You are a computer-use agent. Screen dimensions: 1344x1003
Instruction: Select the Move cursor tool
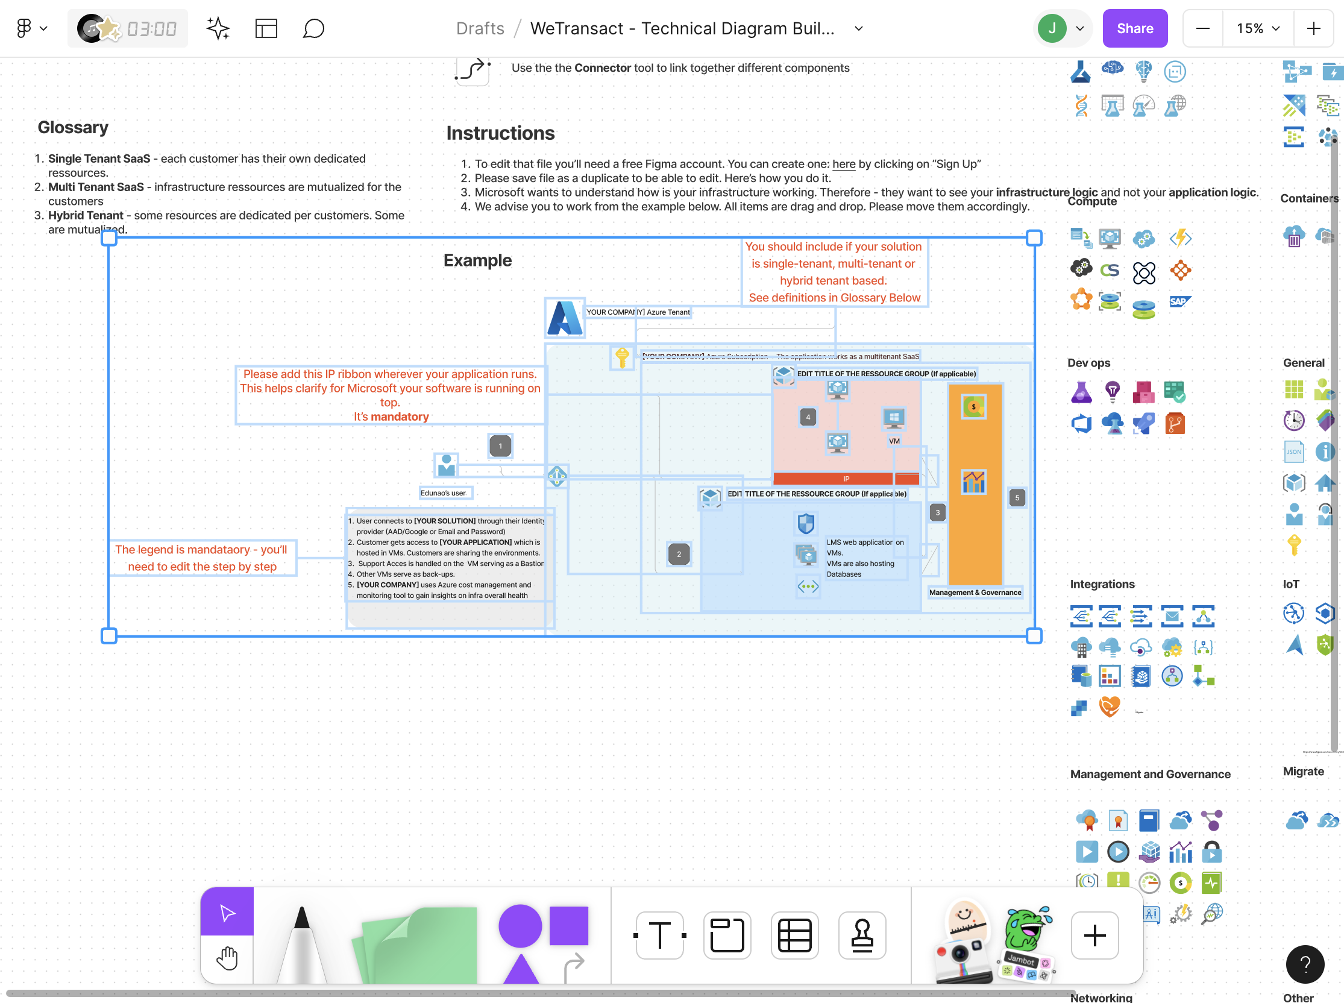tap(227, 912)
